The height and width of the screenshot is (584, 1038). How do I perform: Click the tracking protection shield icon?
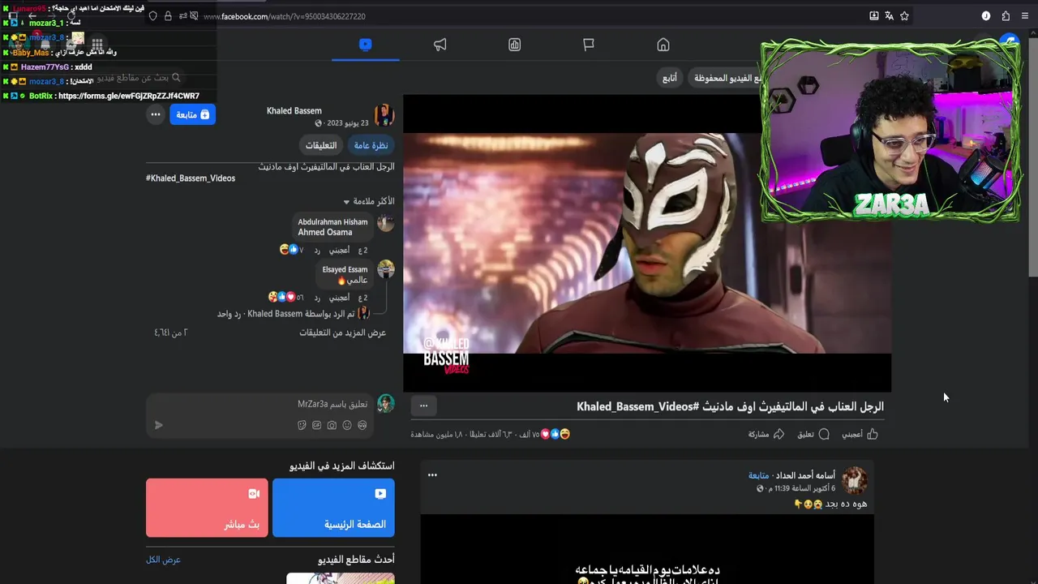tap(152, 16)
